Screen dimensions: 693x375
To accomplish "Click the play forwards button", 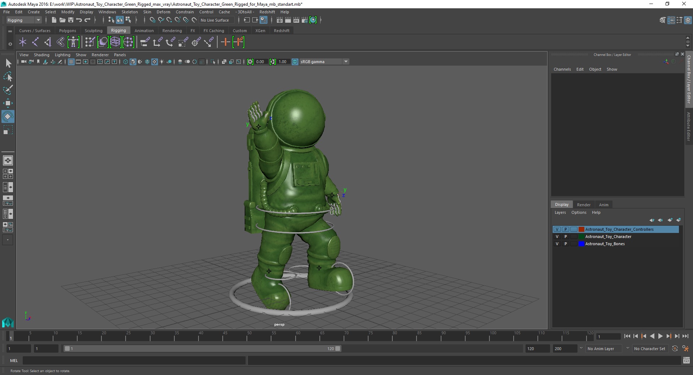I will pos(660,336).
